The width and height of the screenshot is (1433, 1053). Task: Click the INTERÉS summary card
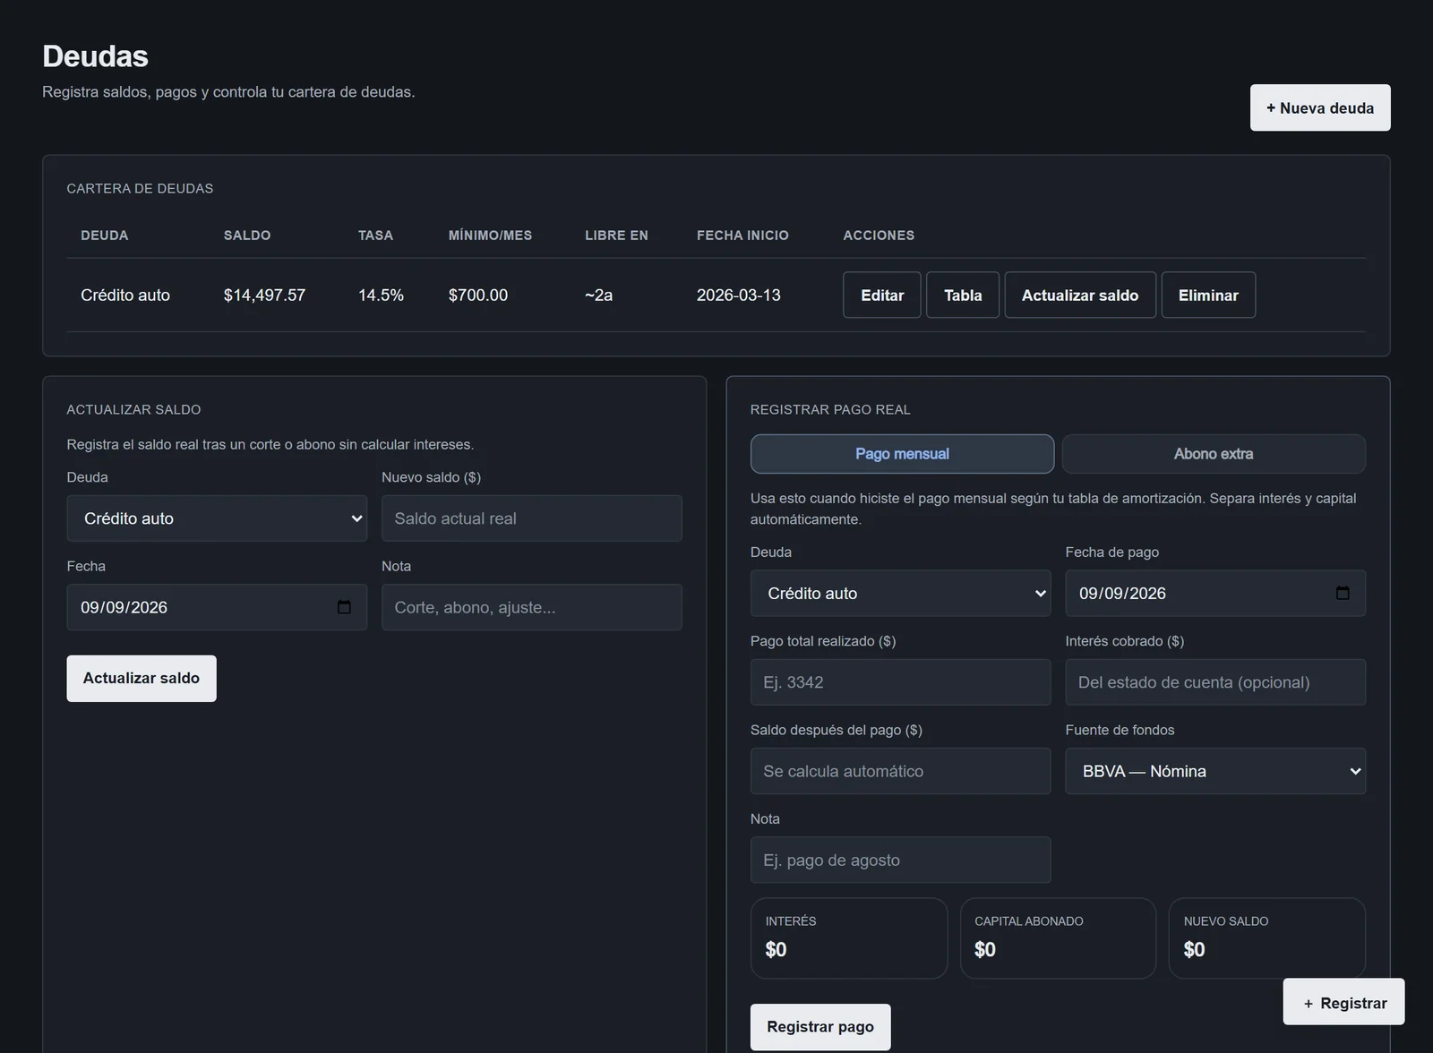(849, 938)
